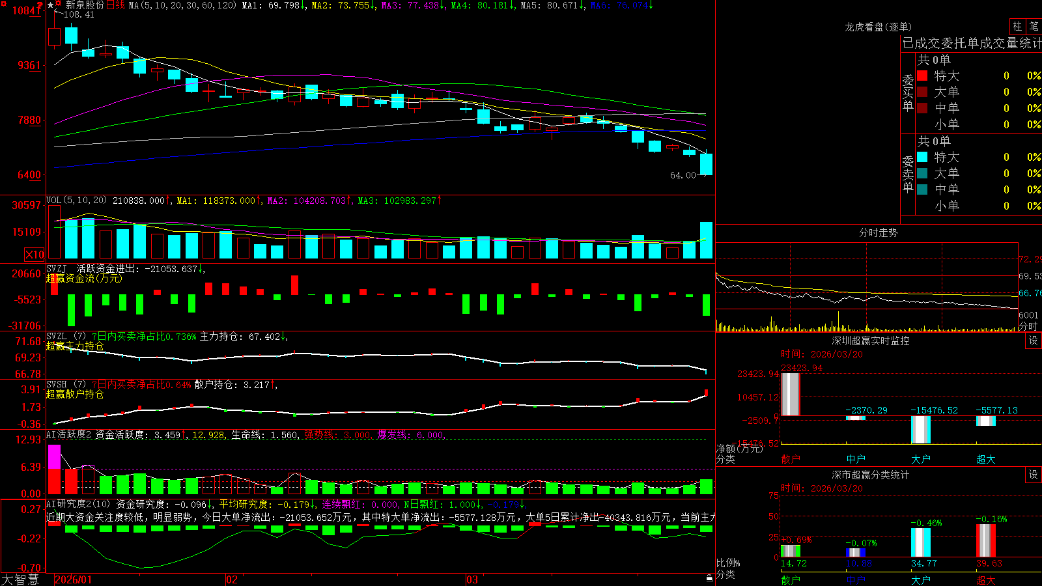Click the intraday 分时走势 price chart
Screen dimensions: 1042x586
pos(866,275)
